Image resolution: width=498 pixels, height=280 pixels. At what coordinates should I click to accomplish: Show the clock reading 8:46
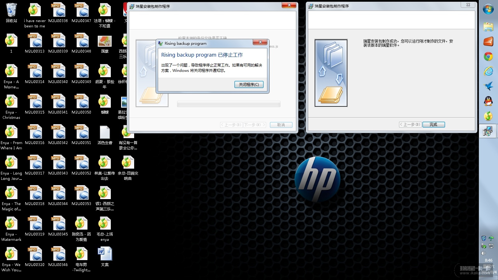[488, 260]
